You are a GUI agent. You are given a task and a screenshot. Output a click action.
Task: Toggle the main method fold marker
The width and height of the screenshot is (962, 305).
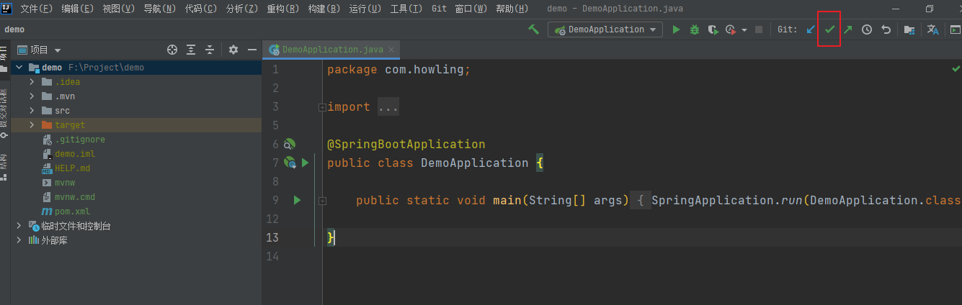click(321, 201)
